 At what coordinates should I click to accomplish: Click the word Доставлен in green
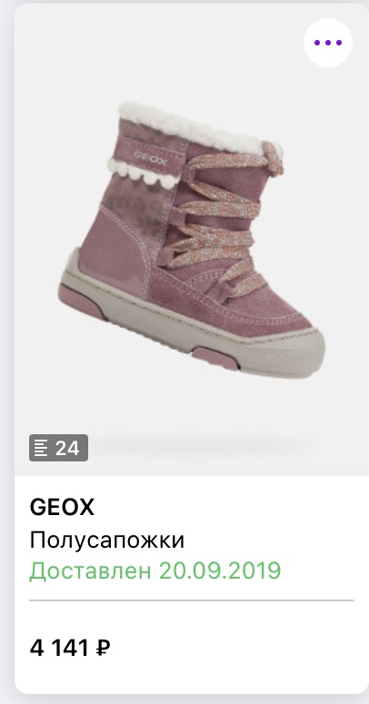(x=90, y=571)
